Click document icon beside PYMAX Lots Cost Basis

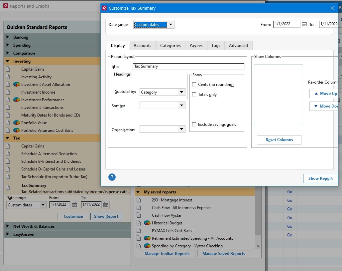(x=139, y=231)
